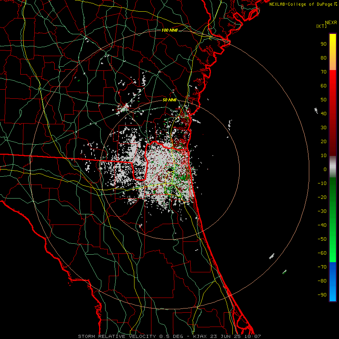Click the positive 30 scale value

(x=324, y=128)
